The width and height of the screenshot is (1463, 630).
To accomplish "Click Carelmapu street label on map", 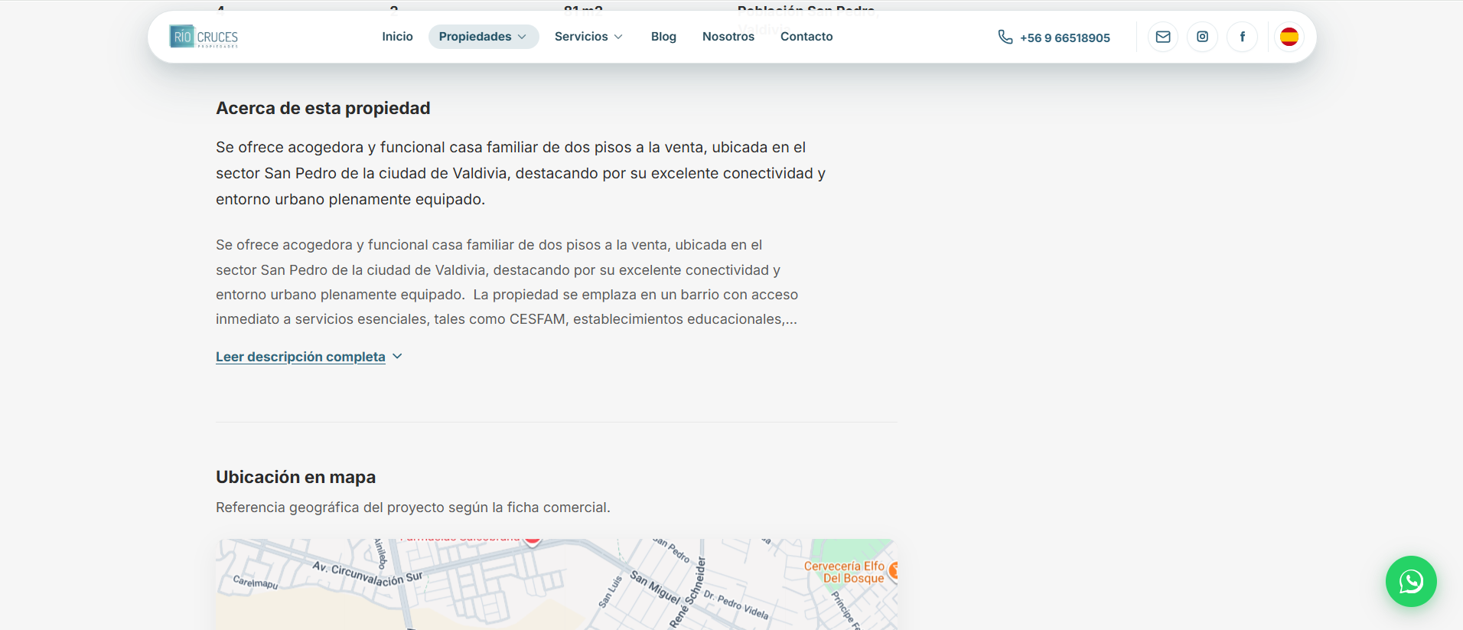I will (256, 583).
